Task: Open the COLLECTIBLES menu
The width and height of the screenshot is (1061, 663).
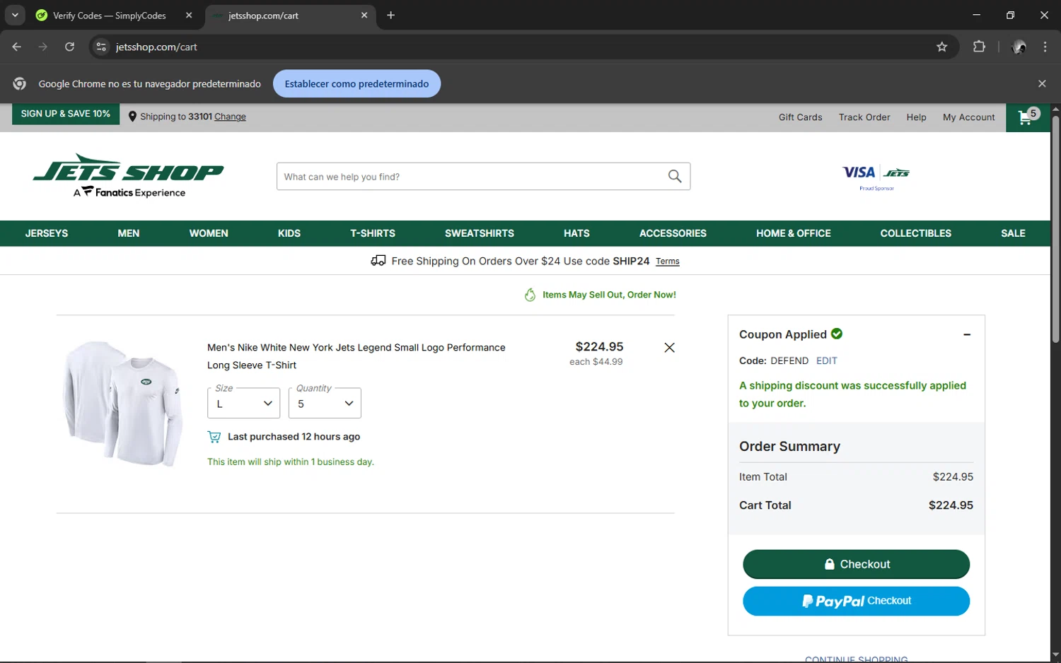Action: point(916,233)
